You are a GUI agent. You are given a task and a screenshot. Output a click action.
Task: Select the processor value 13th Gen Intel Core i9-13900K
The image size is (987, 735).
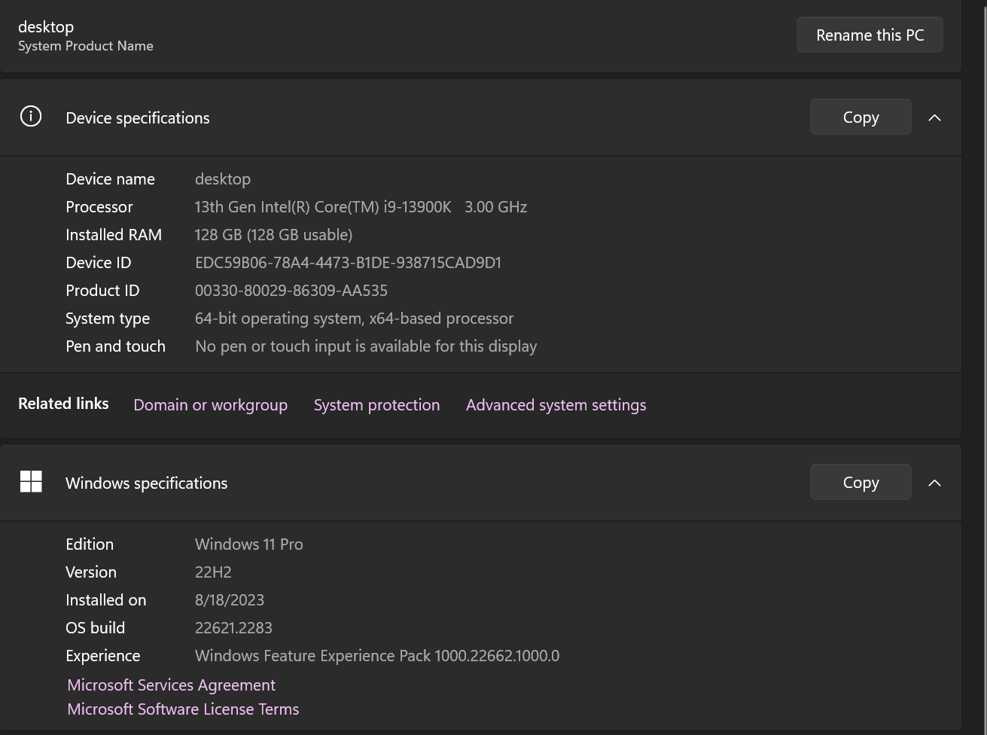(x=361, y=207)
